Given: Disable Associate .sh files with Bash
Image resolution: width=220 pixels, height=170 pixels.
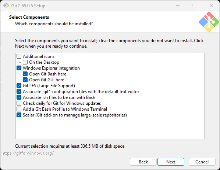Looking at the screenshot, I should [x=19, y=97].
